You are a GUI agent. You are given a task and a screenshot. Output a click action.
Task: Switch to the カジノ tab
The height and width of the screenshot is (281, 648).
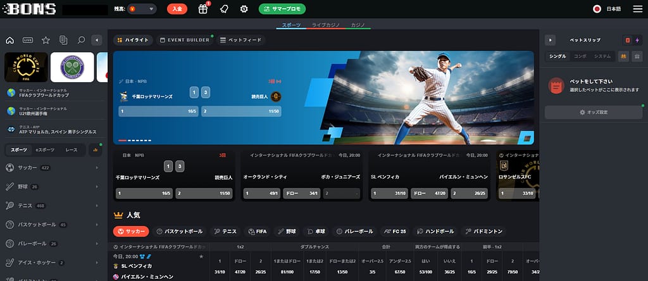(x=358, y=25)
